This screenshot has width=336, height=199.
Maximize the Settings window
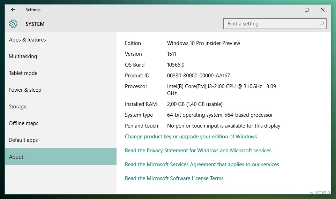point(307,10)
